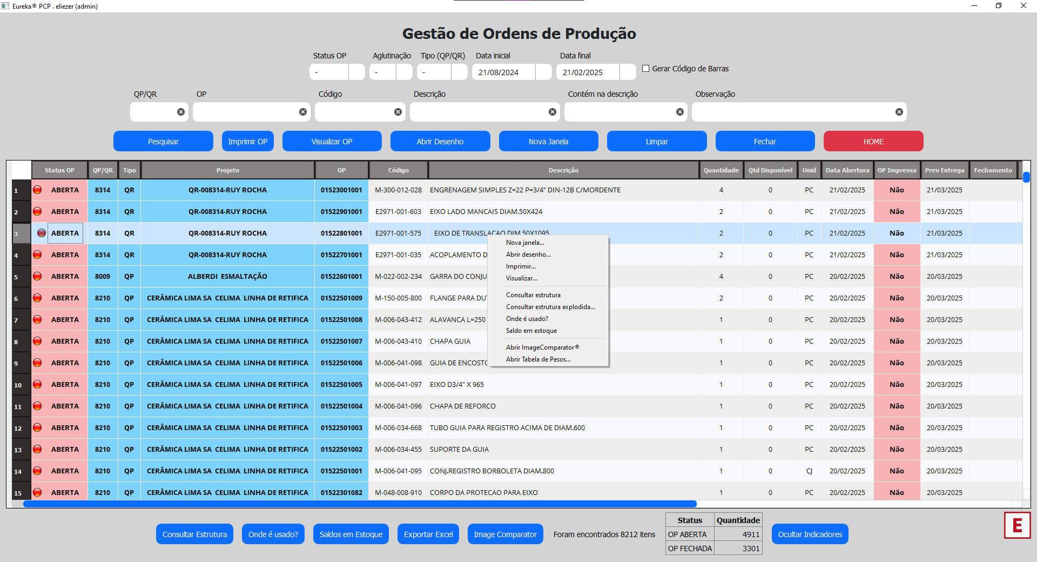Open 'Abrir ImageComparator®' menu entry
The width and height of the screenshot is (1037, 562).
coord(548,347)
